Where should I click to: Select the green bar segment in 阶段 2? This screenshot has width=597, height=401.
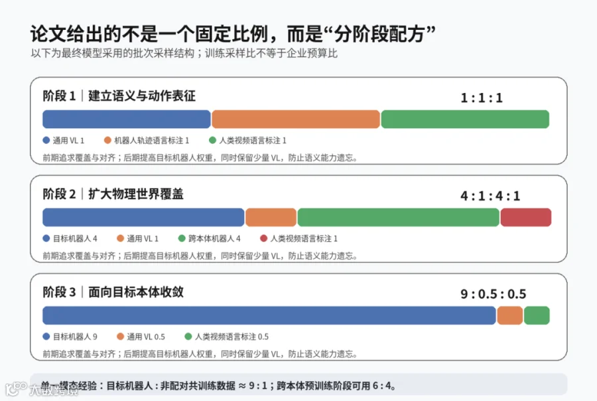pos(398,217)
